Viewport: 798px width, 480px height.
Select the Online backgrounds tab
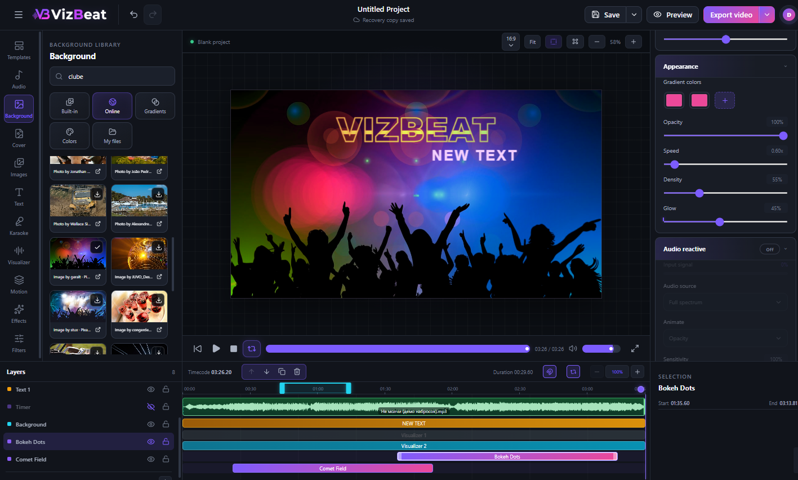(113, 106)
